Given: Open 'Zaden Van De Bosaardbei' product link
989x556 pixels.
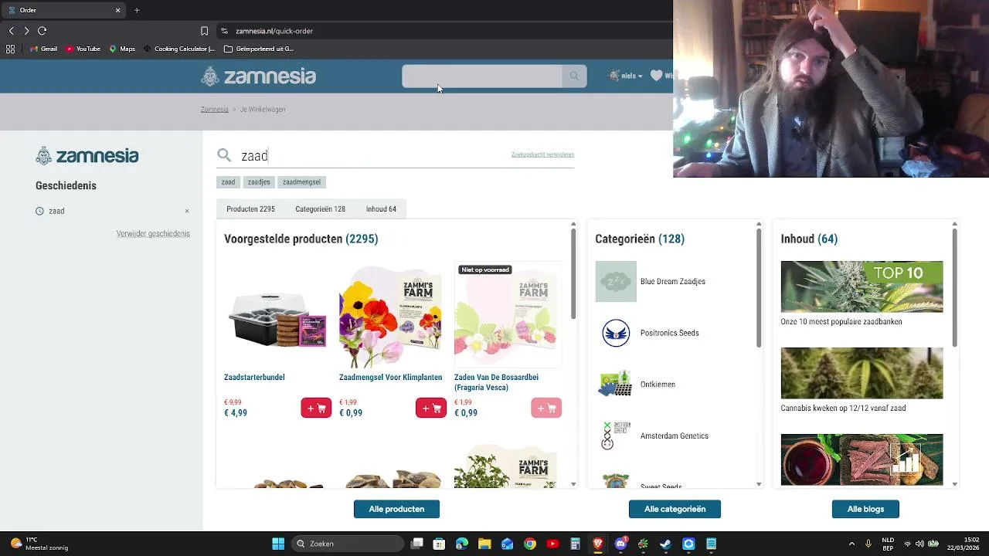Looking at the screenshot, I should [x=496, y=382].
